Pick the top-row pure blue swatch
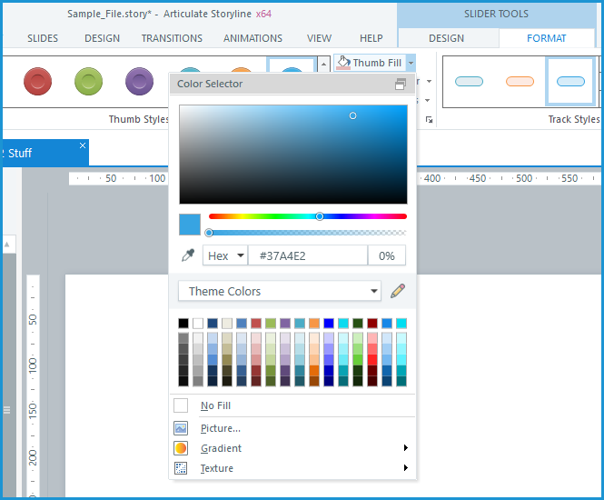Screen dimensions: 604x500 click(329, 323)
